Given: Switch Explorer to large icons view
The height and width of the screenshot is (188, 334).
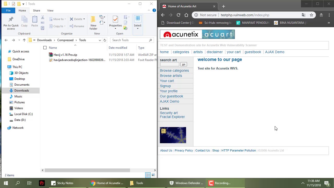Looking at the screenshot, I should point(153,175).
